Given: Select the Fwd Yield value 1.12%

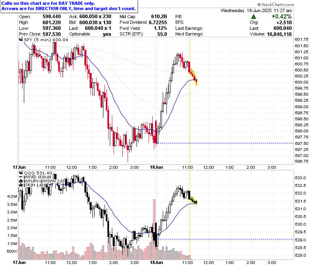Looking at the screenshot, I should point(160,28).
